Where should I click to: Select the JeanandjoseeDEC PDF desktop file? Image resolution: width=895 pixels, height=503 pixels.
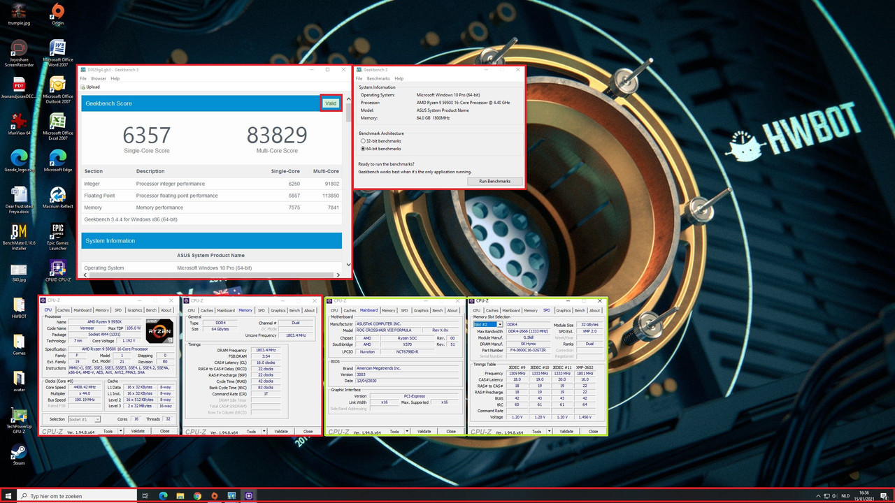[19, 88]
